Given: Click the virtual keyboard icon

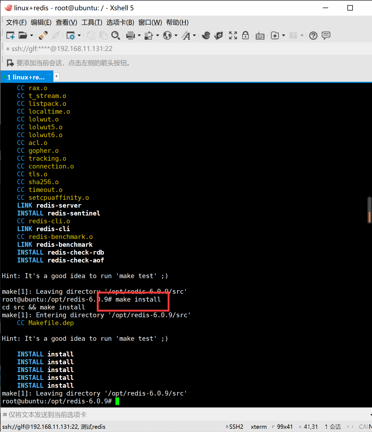Looking at the screenshot, I should coord(260,36).
